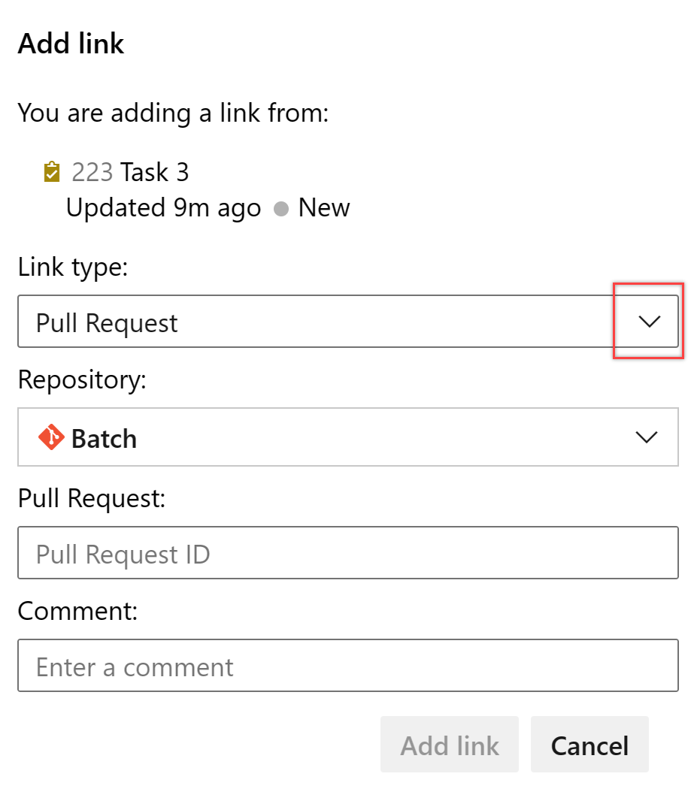Click the gray status dot next to New
Viewport: 691px width, 810px height.
tap(280, 209)
